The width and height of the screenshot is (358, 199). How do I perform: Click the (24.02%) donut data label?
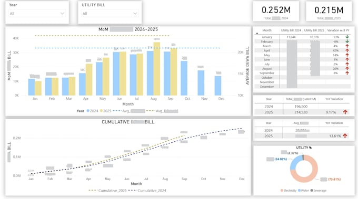click(281, 159)
